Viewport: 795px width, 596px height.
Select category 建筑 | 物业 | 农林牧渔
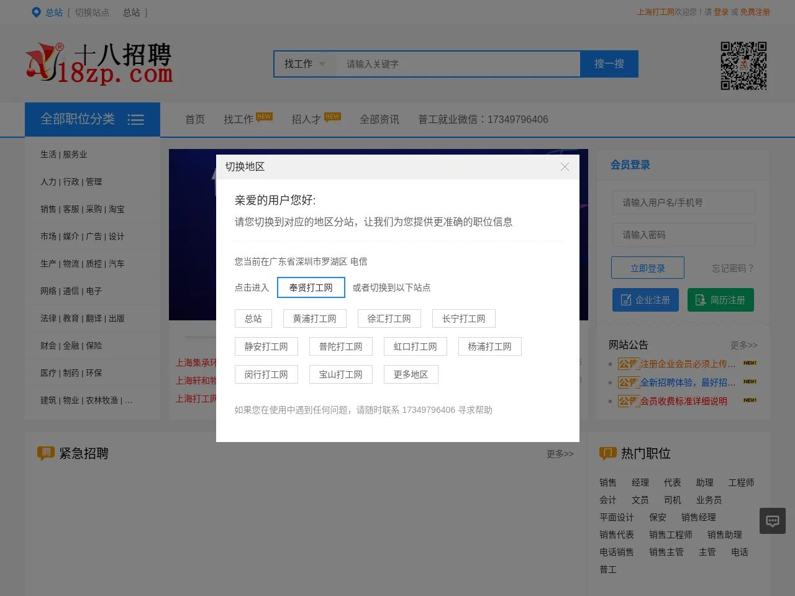[86, 400]
